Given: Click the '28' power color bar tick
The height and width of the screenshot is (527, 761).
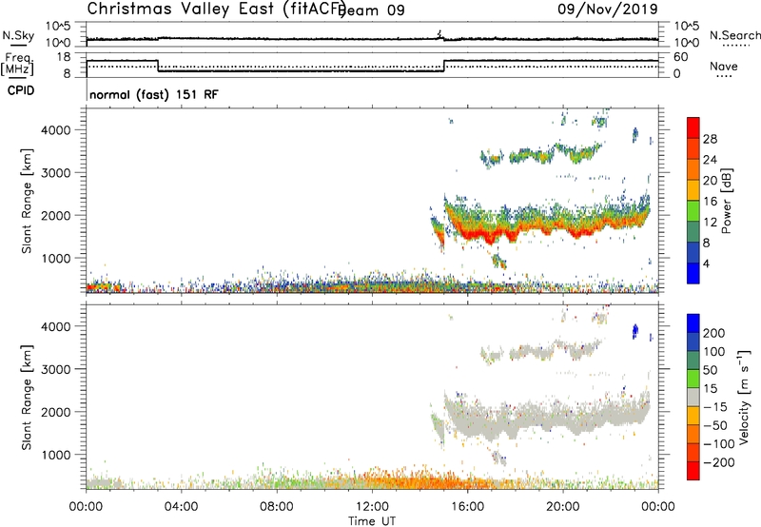Looking at the screenshot, I should click(710, 139).
